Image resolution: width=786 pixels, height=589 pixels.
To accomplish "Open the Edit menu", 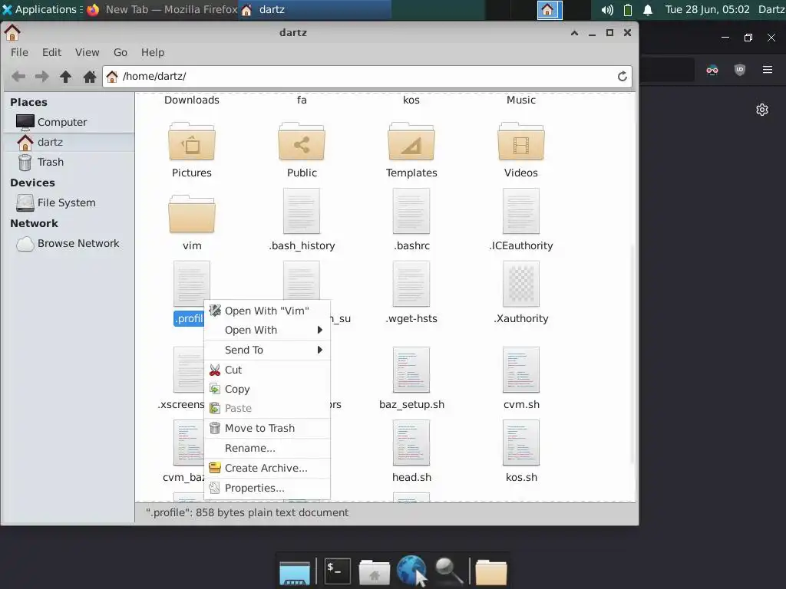I will coord(51,53).
